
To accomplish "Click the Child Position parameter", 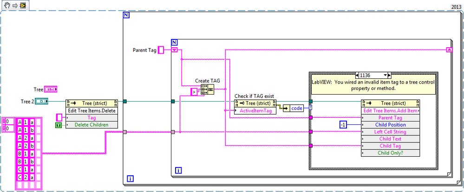I will 390,125.
